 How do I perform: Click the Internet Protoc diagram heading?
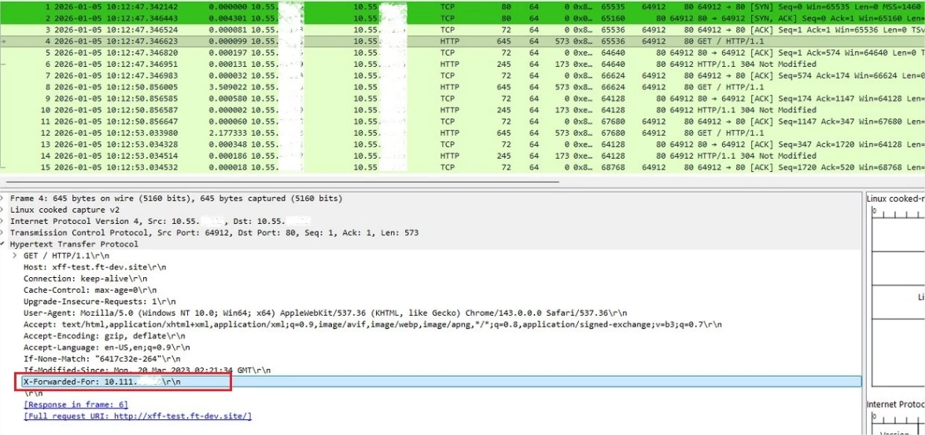coord(895,404)
